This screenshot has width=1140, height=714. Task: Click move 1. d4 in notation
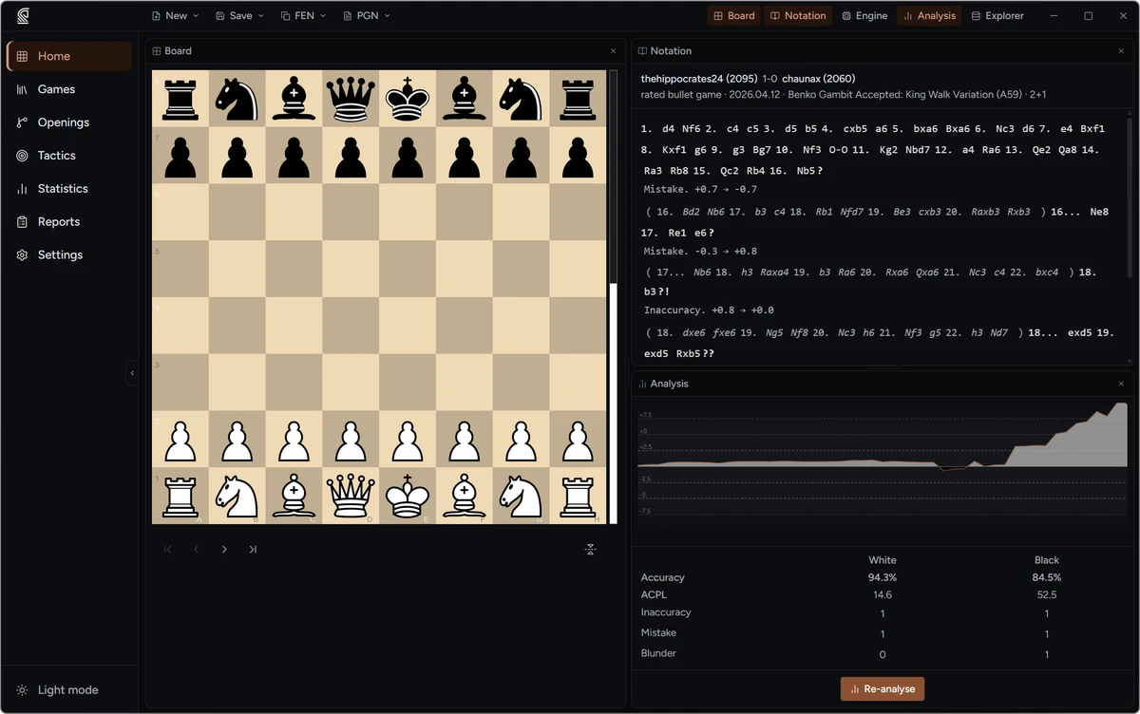[x=670, y=128]
